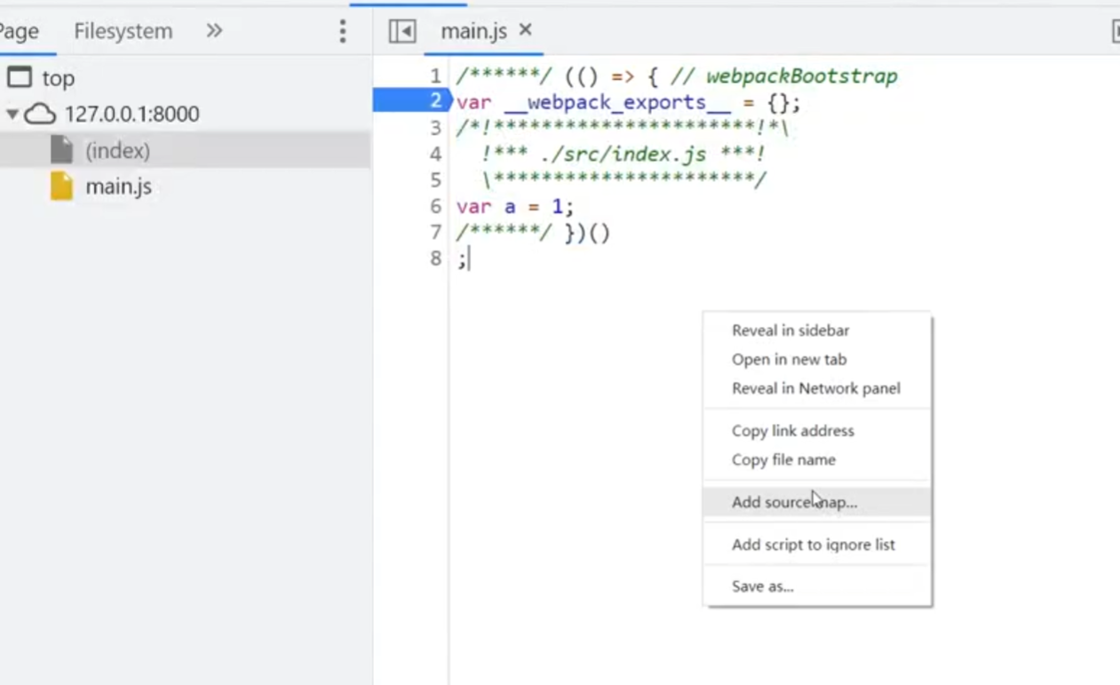Viewport: 1120px width, 685px height.
Task: Close the main.js editor tab
Action: pos(526,30)
